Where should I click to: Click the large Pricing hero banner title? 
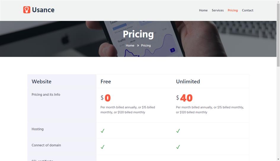coord(138,34)
